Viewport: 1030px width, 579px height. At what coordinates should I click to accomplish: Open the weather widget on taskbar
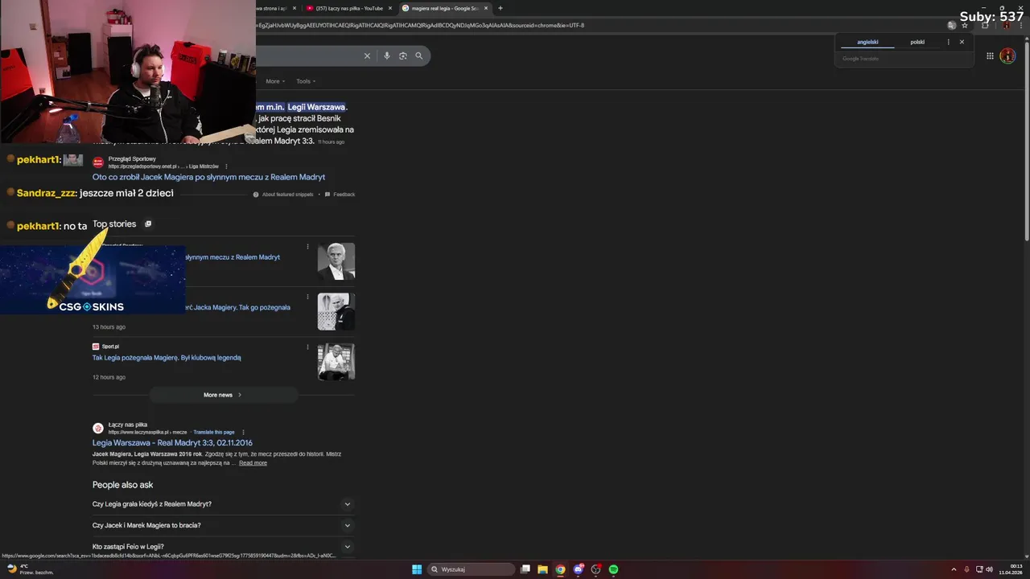click(30, 569)
